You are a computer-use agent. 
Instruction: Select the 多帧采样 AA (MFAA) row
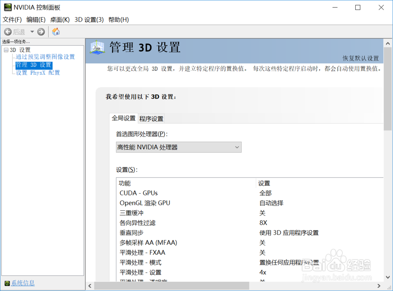pyautogui.click(x=250, y=243)
